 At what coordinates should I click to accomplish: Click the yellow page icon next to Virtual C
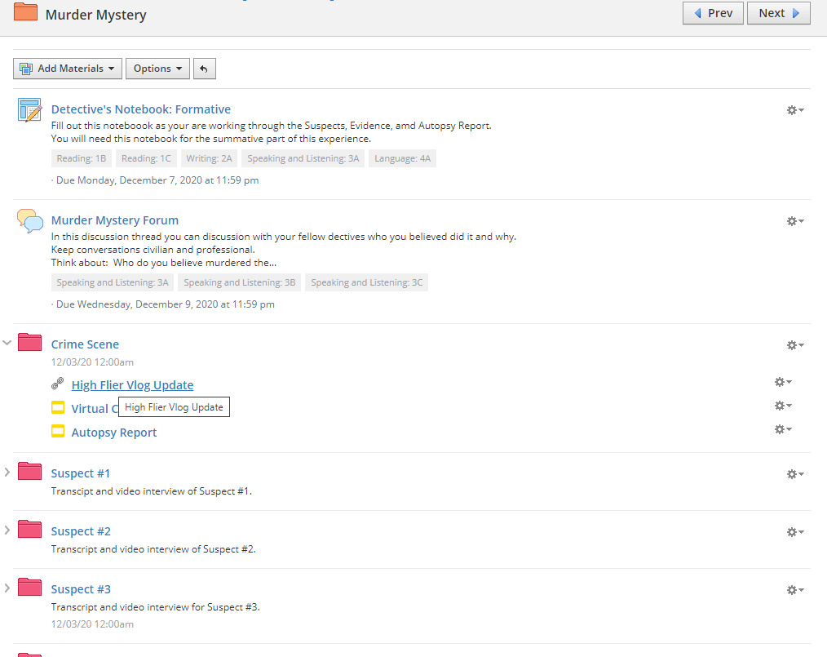tap(58, 407)
